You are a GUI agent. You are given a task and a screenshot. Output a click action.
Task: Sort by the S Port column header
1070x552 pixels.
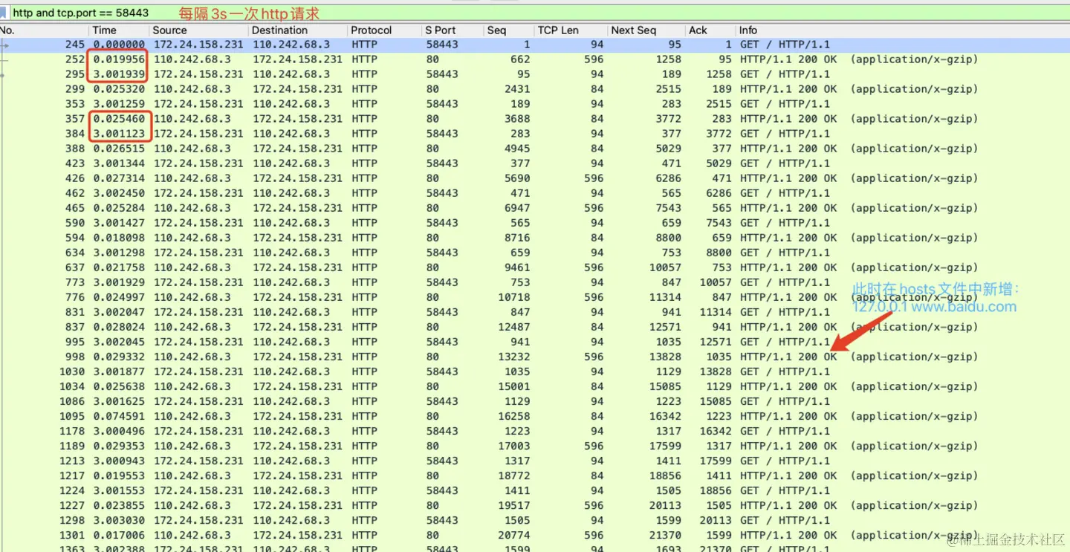[x=453, y=30]
